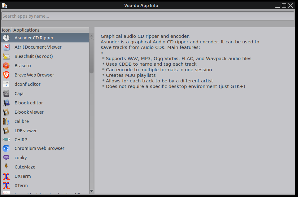This screenshot has height=197, width=298.
Task: Click the CHIRP radio cable icon
Action: coord(6,140)
